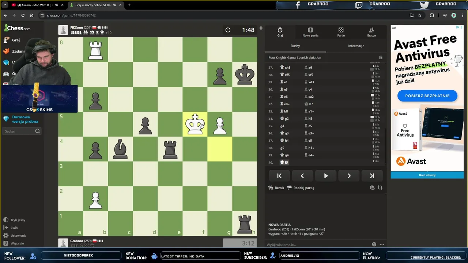
Task: Switch to the Ruchy moves tab
Action: (x=295, y=46)
